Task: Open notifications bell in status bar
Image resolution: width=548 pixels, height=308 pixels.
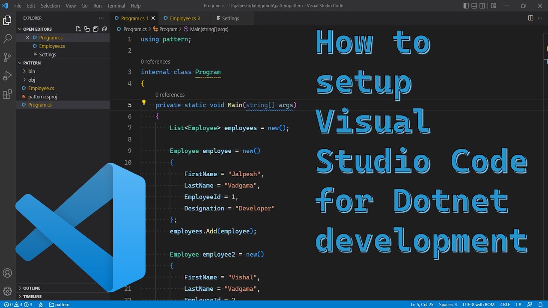Action: coord(540,305)
